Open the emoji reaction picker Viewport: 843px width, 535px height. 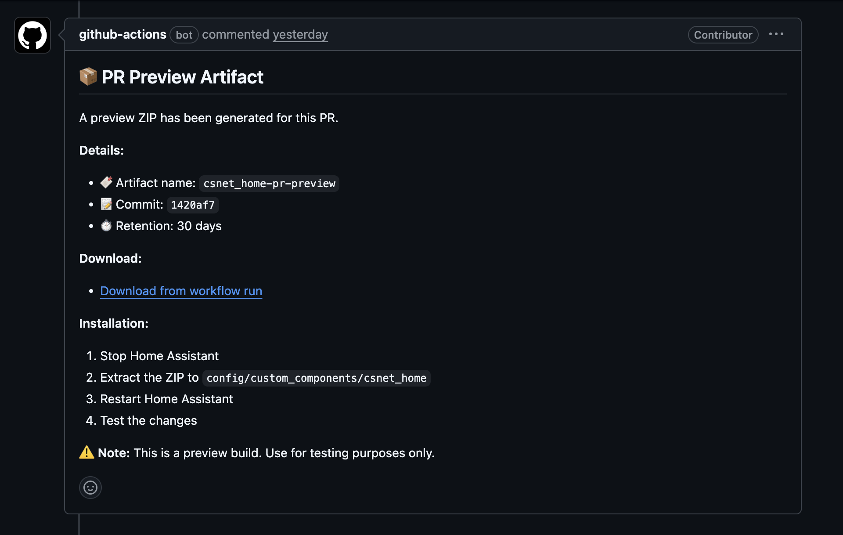coord(90,488)
